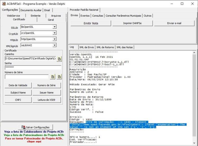The image size is (198, 146).
Task: Click 'Cidade : Sao Paulo/SP' log line
Action: tap(88, 74)
